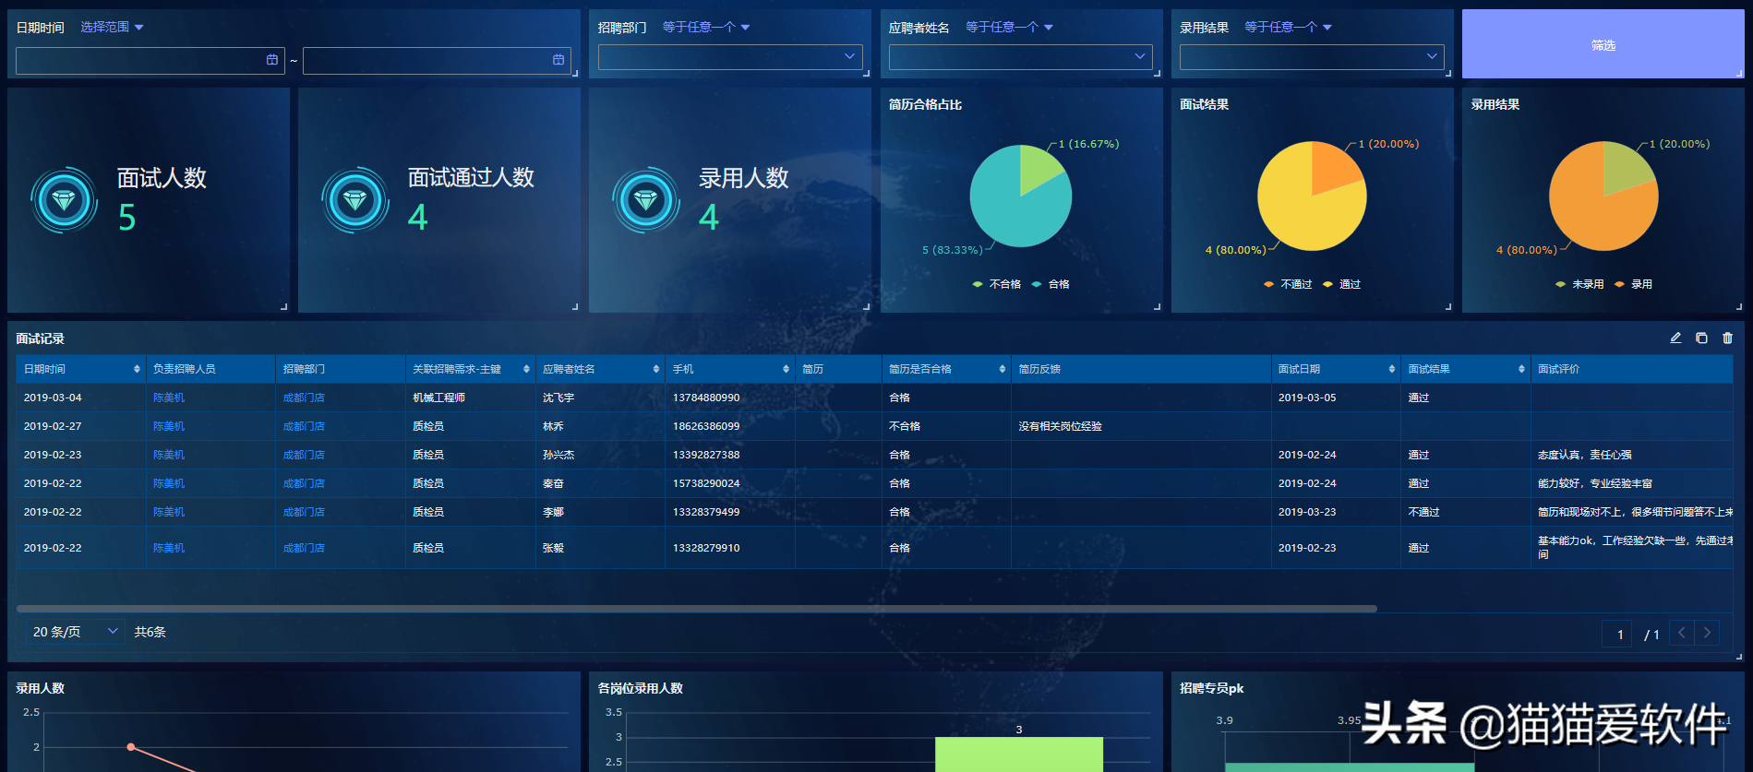This screenshot has height=772, width=1753.
Task: Open the 招聘部门 value combo box
Action: 729,57
